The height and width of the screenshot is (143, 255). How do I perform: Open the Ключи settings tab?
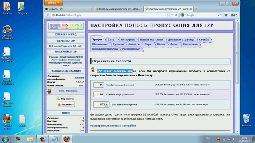click(x=161, y=44)
